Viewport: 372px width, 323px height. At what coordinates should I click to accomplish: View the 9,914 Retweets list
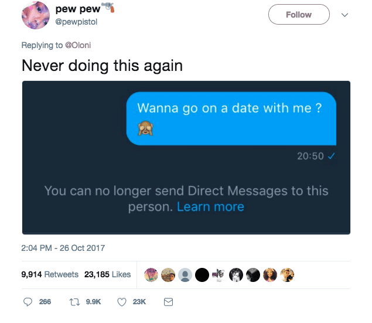pyautogui.click(x=50, y=274)
